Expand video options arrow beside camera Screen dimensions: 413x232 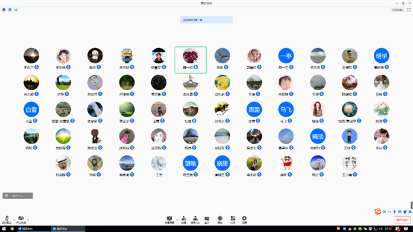click(x=28, y=220)
